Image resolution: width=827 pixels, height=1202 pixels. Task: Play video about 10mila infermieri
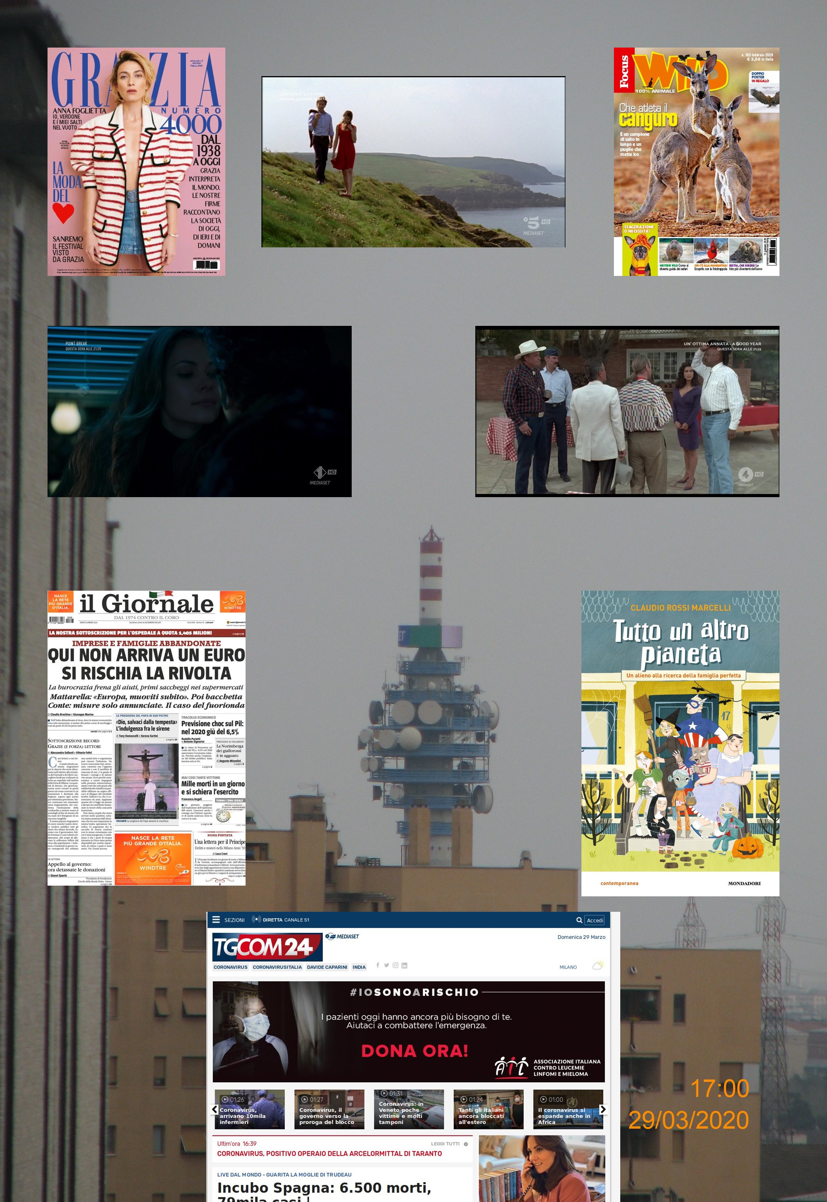[250, 1109]
